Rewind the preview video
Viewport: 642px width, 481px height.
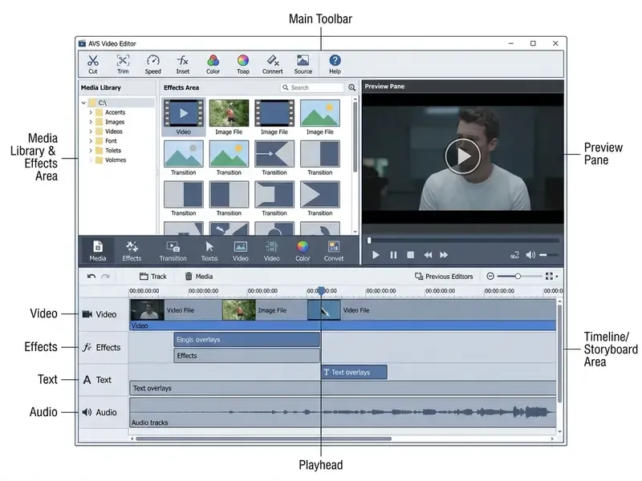click(428, 255)
